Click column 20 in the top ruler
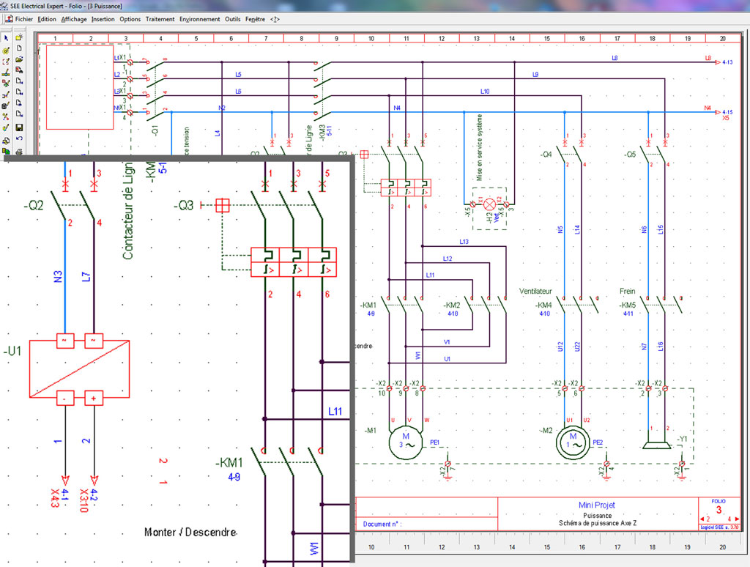Screen dimensions: 750x567 point(722,38)
